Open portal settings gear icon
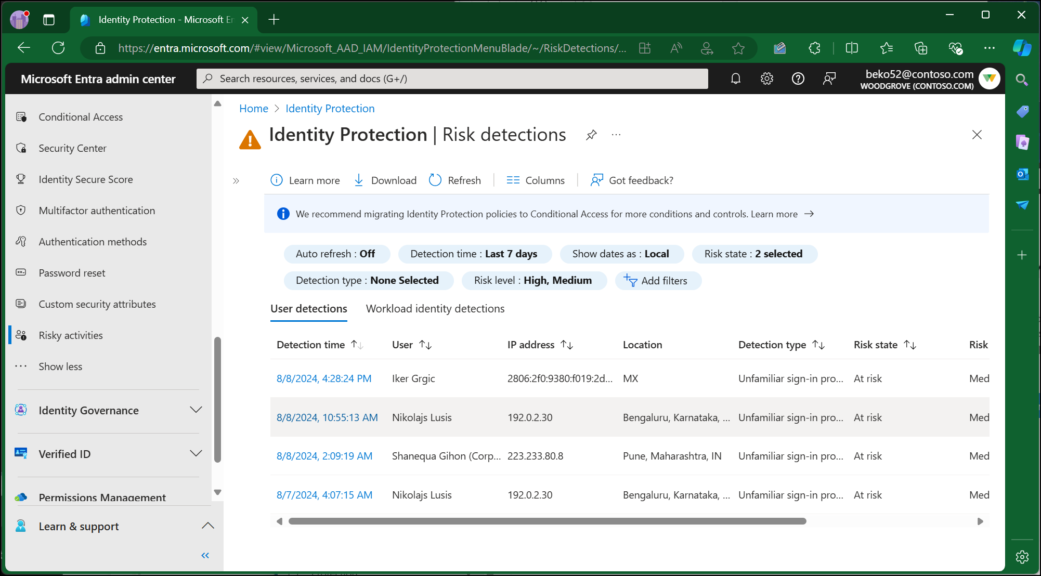Image resolution: width=1041 pixels, height=576 pixels. click(766, 79)
